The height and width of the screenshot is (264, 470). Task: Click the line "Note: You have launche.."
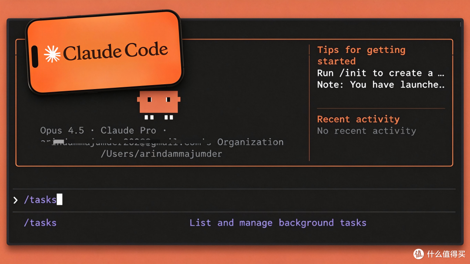[381, 85]
